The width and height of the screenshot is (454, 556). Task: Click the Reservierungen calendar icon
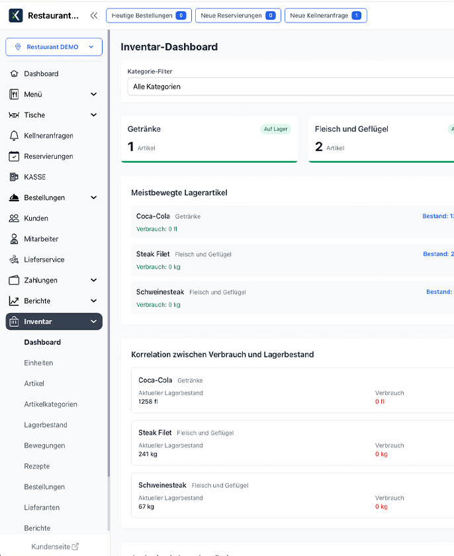(x=14, y=156)
